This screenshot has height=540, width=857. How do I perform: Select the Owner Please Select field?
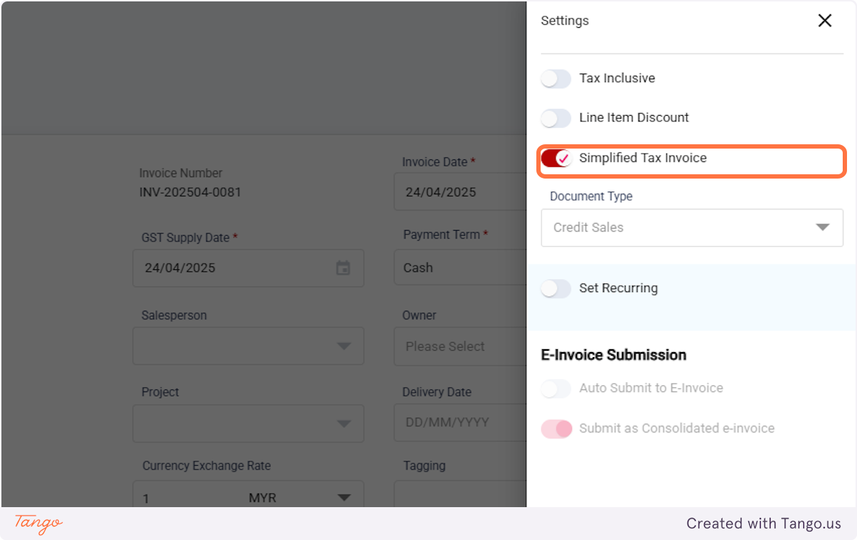click(460, 346)
